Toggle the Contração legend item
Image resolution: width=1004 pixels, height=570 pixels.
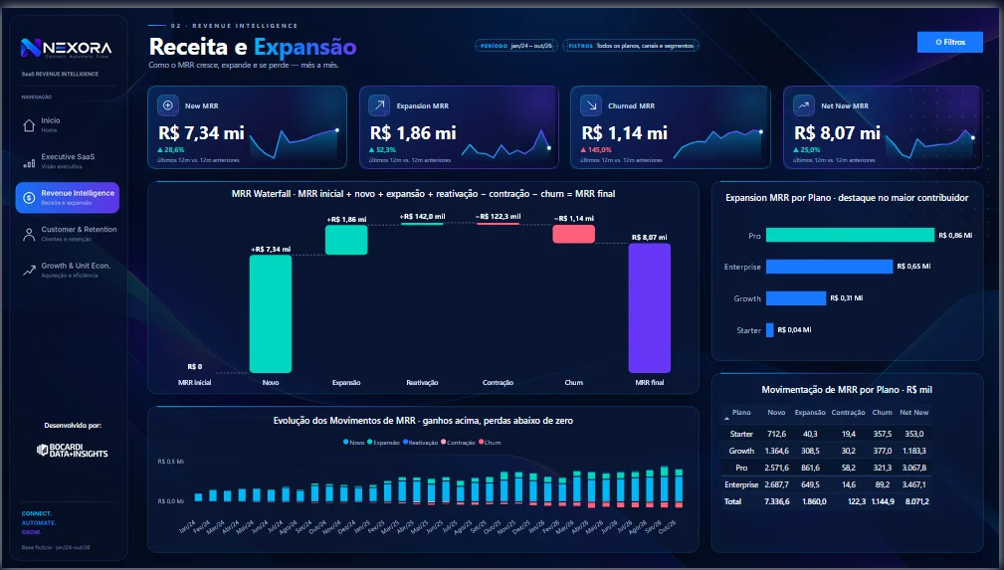[x=458, y=443]
